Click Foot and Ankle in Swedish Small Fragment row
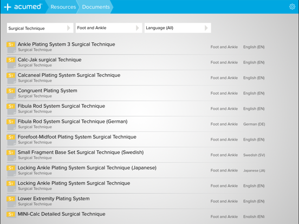 224,155
